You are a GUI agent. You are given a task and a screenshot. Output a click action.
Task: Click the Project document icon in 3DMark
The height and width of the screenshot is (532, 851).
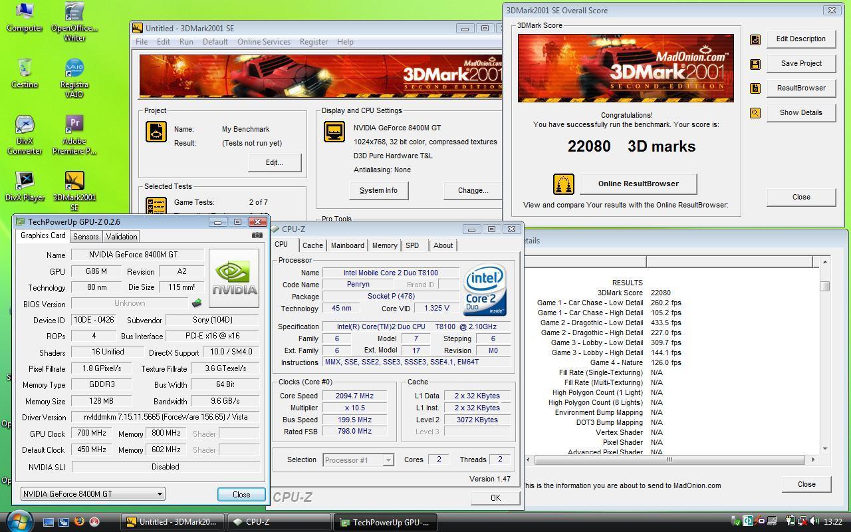[156, 132]
